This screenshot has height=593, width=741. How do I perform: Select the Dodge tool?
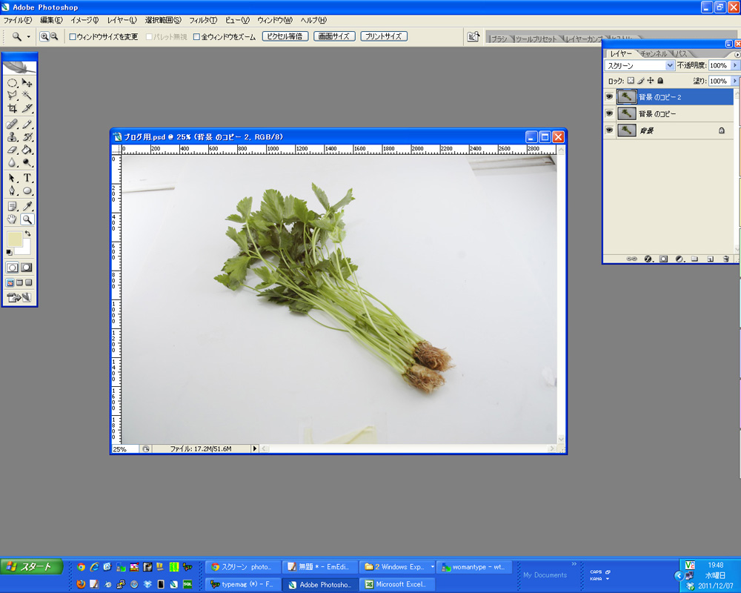click(27, 162)
